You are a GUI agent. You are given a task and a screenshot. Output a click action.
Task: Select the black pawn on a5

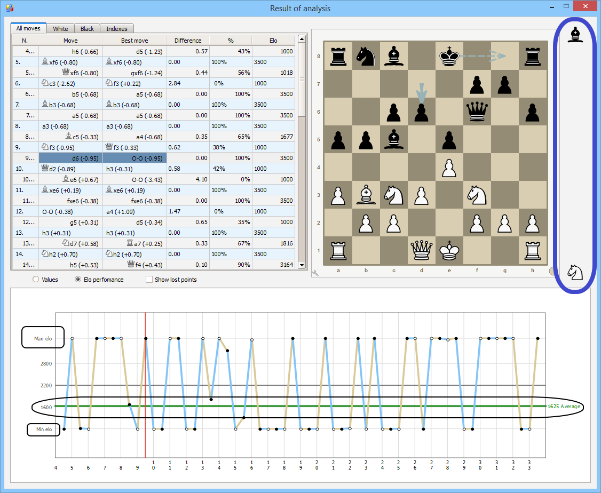pyautogui.click(x=338, y=140)
